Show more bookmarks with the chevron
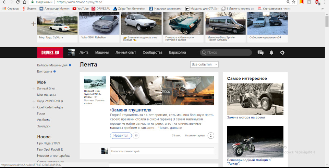 coord(322,9)
